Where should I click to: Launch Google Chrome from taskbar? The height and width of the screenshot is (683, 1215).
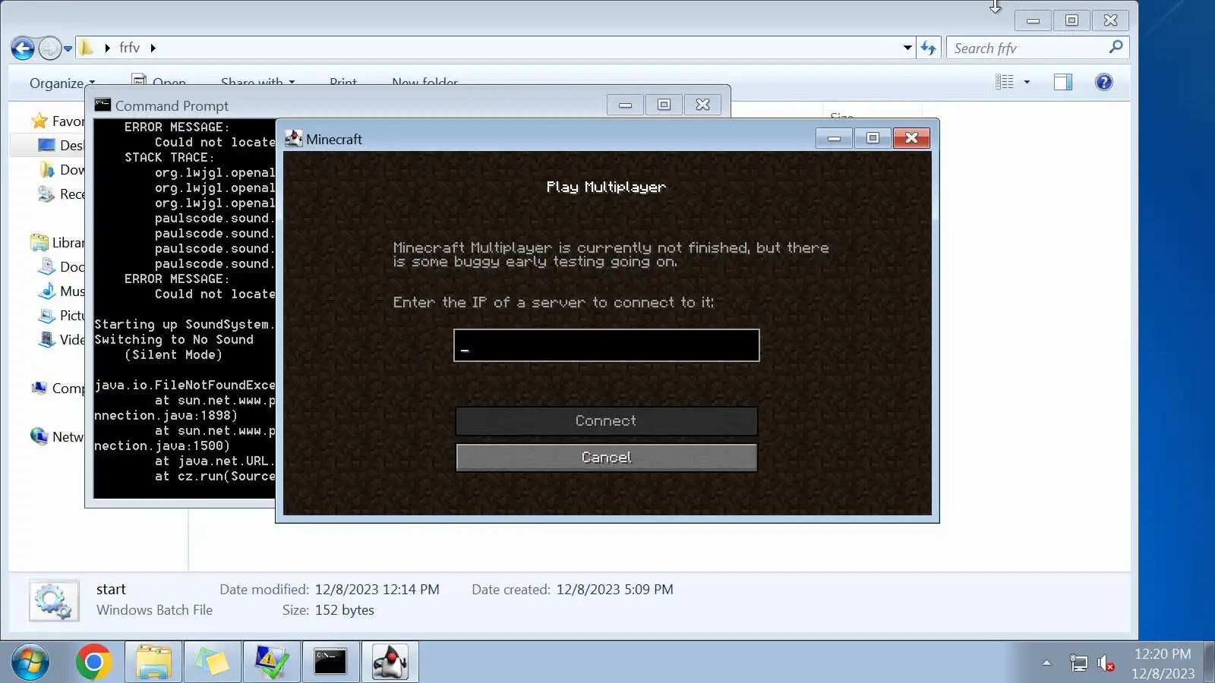(93, 663)
